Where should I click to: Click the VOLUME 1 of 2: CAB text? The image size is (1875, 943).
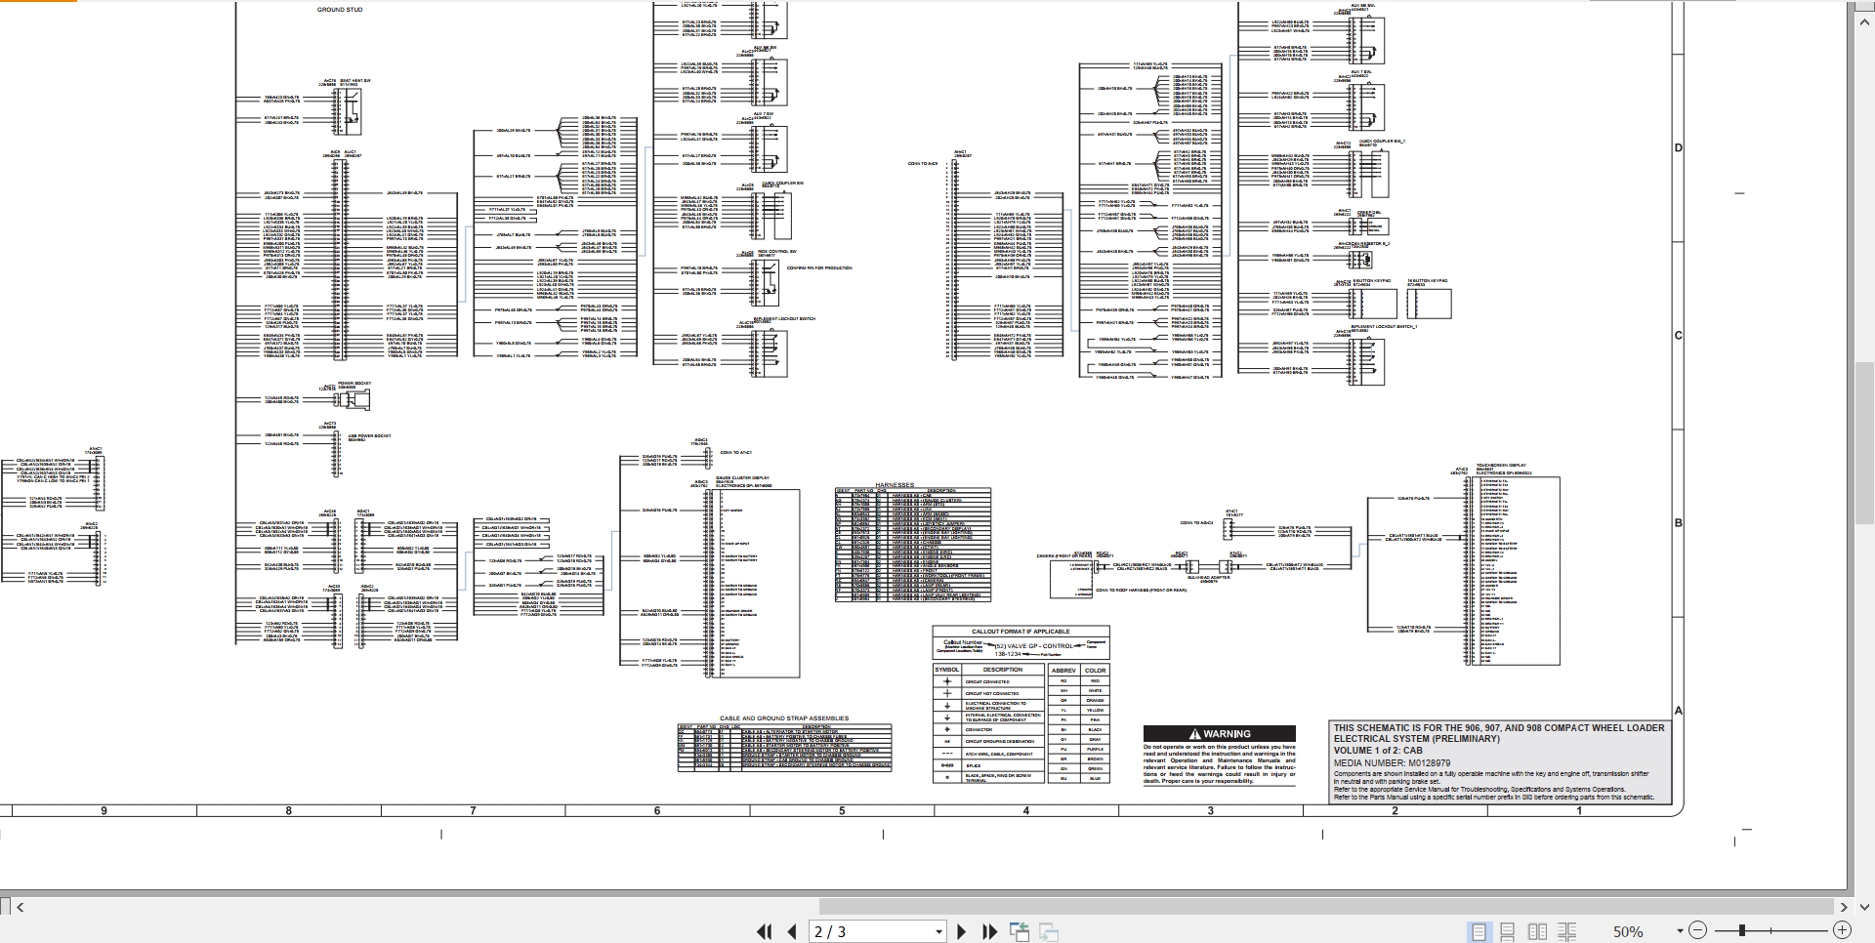[1378, 751]
